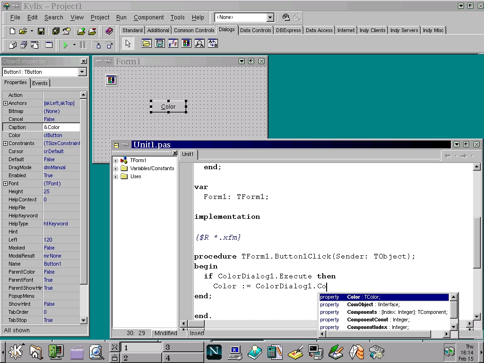The image size is (484, 363).
Task: Choose 'Color : TColor' in the completion list
Action: tap(384, 297)
